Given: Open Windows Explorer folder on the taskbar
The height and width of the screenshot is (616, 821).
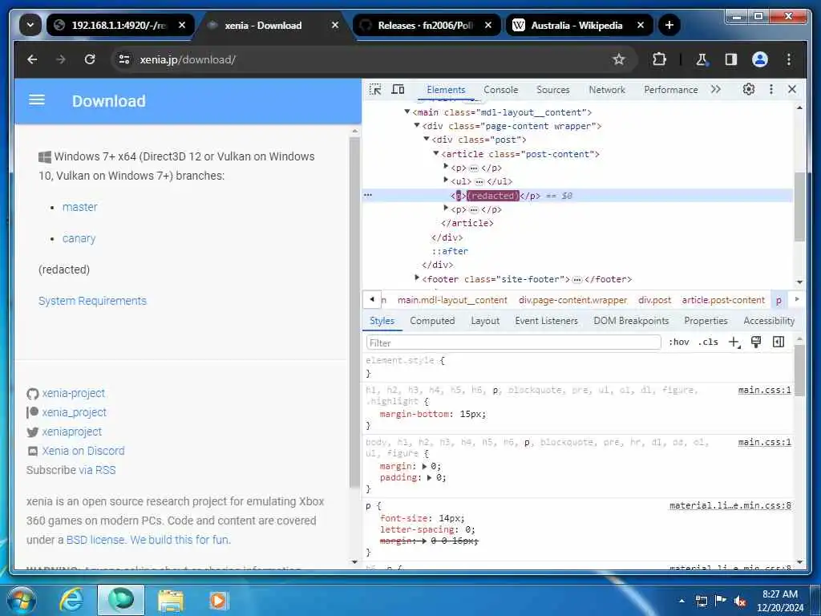Looking at the screenshot, I should (171, 600).
